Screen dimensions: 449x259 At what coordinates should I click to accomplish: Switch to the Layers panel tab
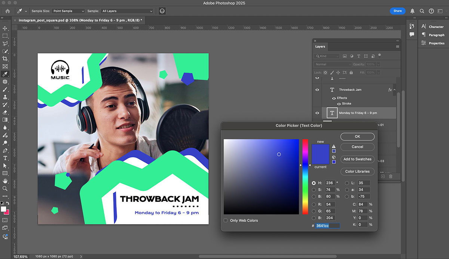coord(320,47)
